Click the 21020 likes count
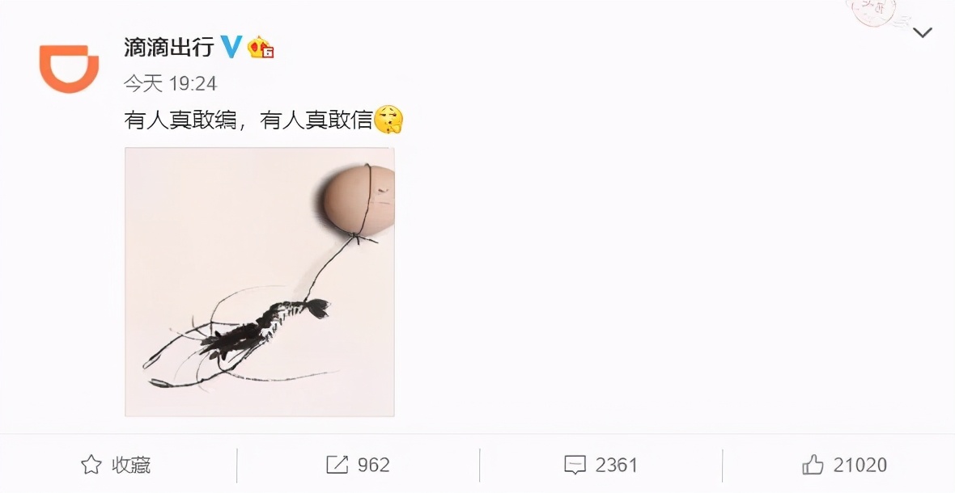Screen dimensions: 955x493 click(860, 465)
